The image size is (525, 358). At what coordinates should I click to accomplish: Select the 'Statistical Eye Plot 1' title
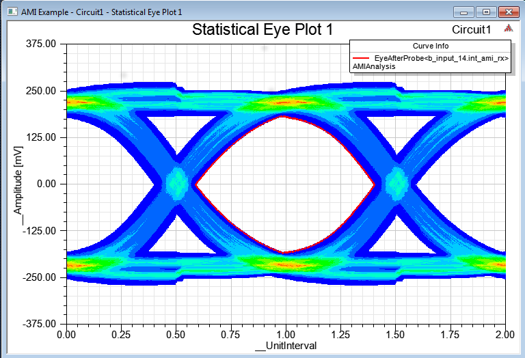(x=262, y=29)
